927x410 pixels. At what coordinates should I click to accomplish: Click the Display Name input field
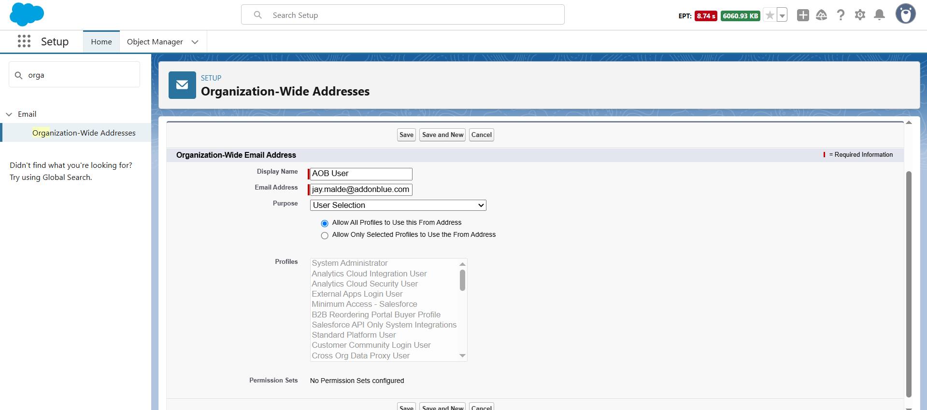tap(361, 174)
